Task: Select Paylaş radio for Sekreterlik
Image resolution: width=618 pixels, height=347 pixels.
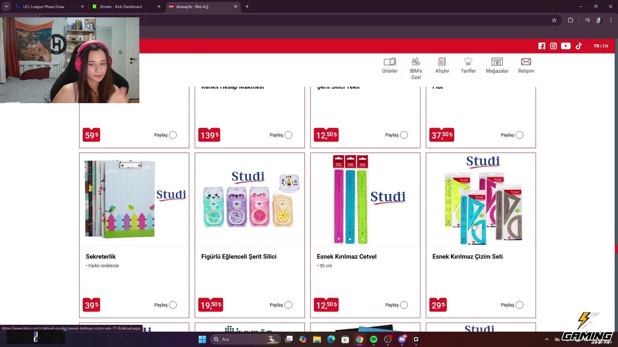Action: click(173, 305)
